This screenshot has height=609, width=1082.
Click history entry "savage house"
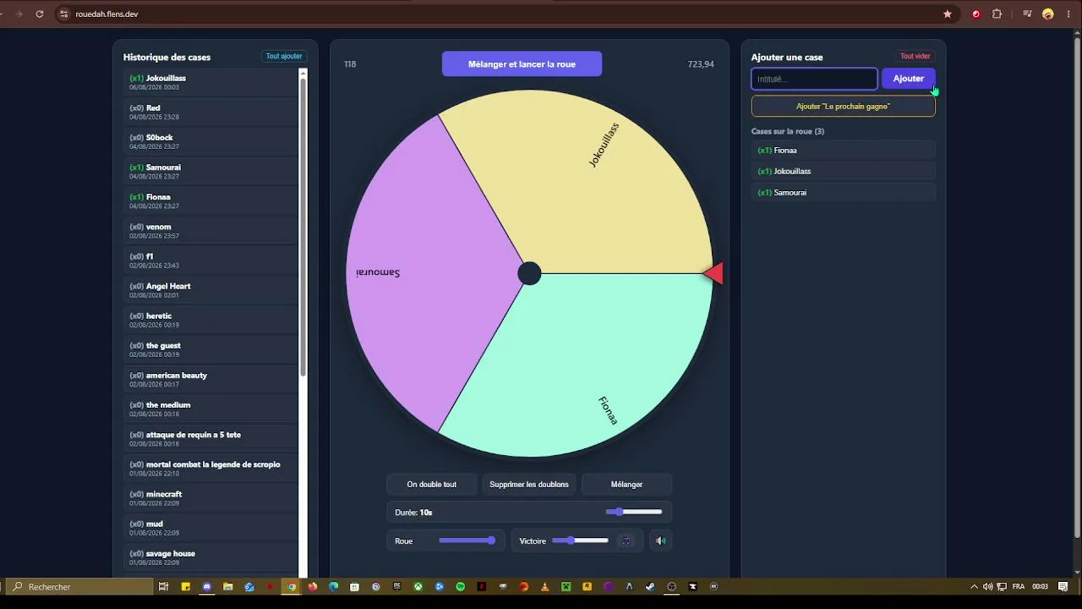210,557
